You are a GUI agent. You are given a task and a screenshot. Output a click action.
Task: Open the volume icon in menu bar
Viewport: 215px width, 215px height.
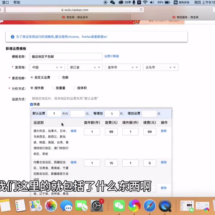[152, 2]
